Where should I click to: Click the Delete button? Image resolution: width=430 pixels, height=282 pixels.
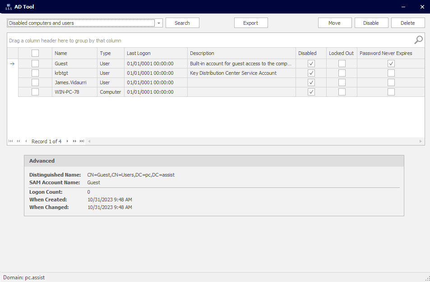coord(407,23)
